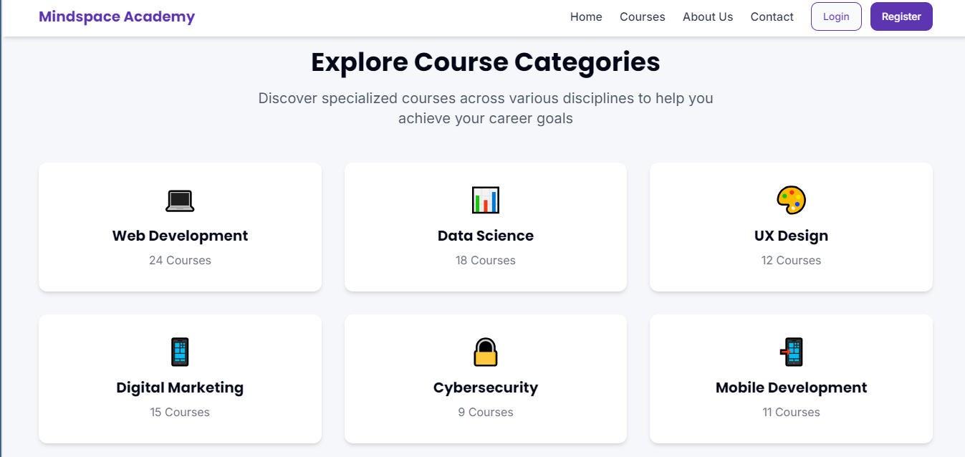This screenshot has width=965, height=457.
Task: Click the laptop icon for Web Development
Action: 180,201
